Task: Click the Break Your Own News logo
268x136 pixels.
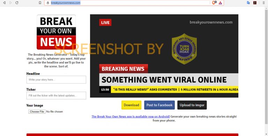Action: point(56,32)
